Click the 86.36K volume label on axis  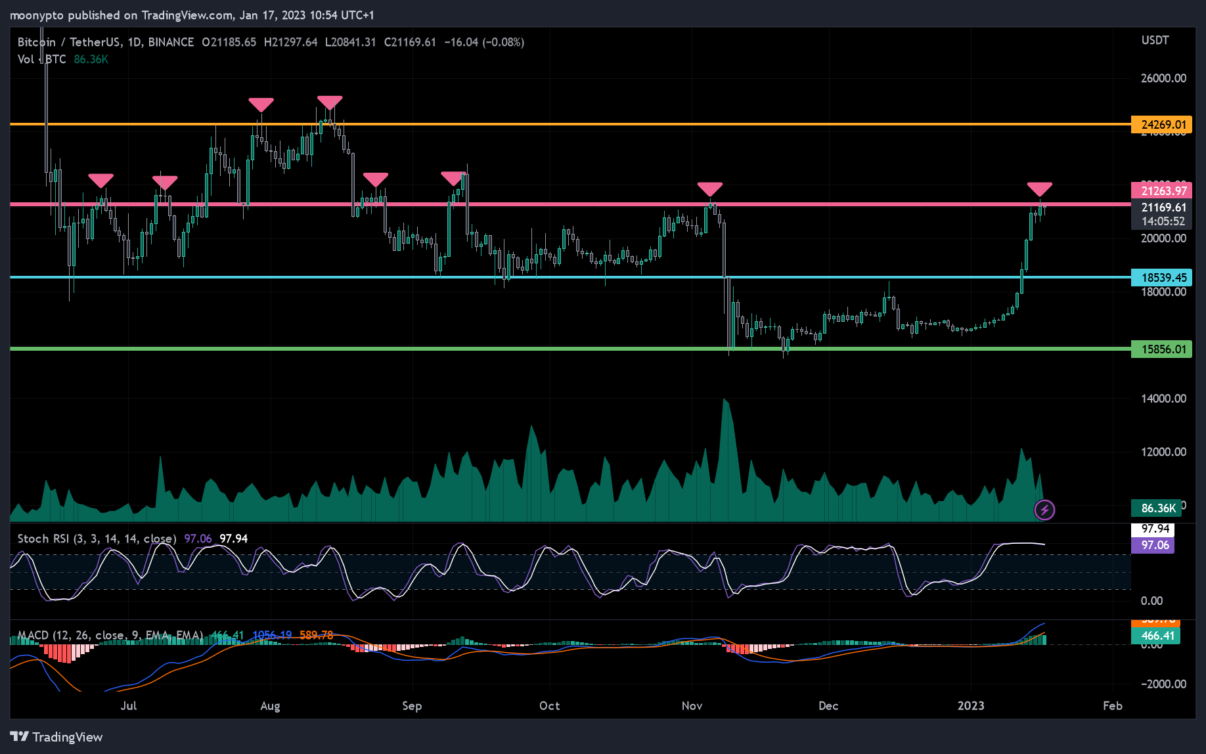(x=1156, y=508)
